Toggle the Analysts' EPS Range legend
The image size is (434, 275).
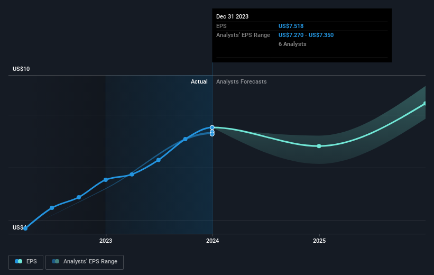85,262
